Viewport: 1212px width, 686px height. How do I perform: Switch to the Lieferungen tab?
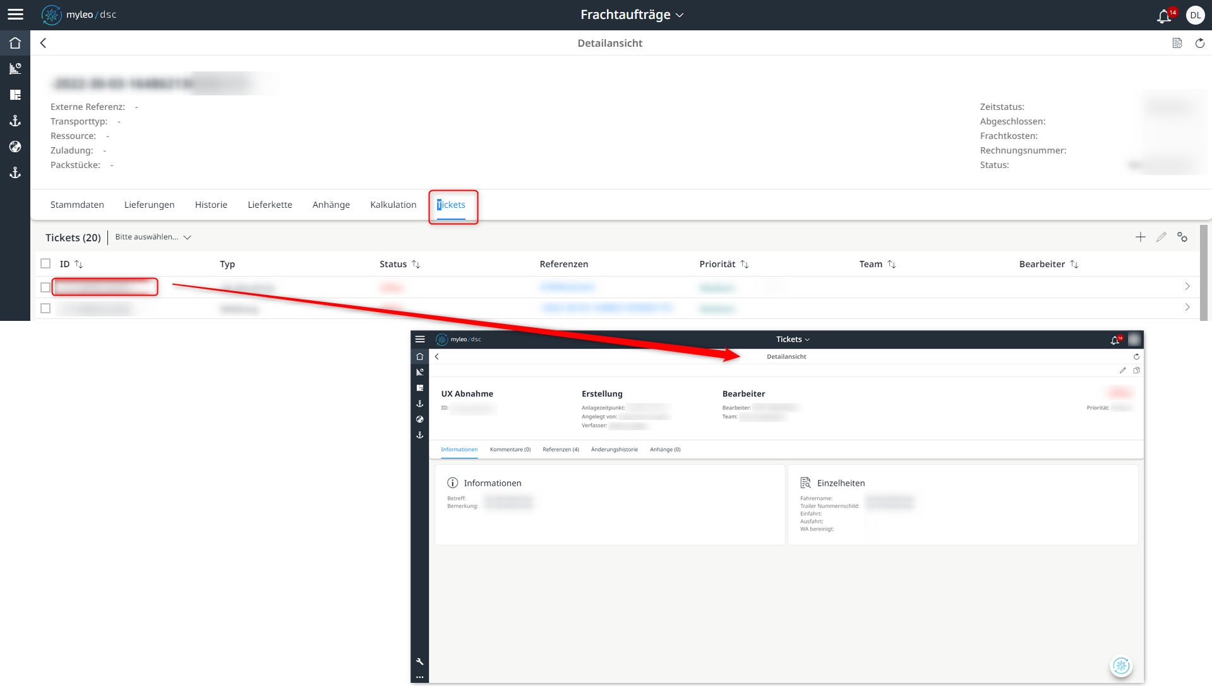click(150, 205)
